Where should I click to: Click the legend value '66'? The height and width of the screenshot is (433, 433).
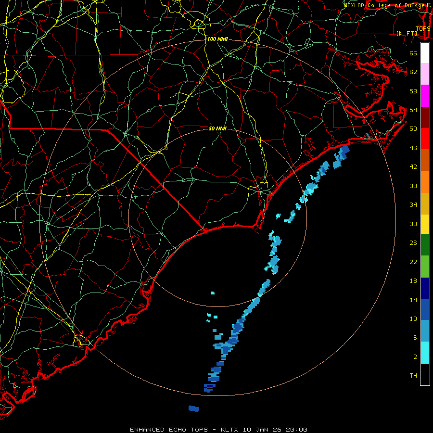pos(413,53)
